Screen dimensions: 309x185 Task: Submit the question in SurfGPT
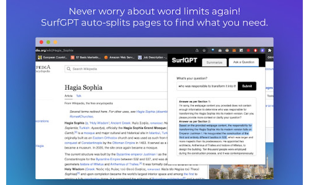(247, 86)
